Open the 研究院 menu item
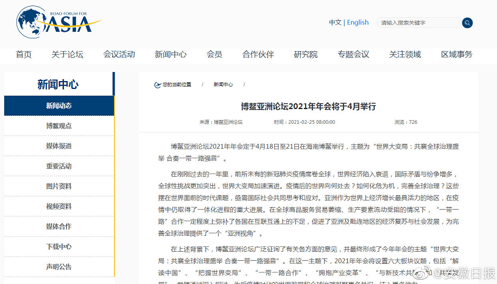 [x=306, y=54]
